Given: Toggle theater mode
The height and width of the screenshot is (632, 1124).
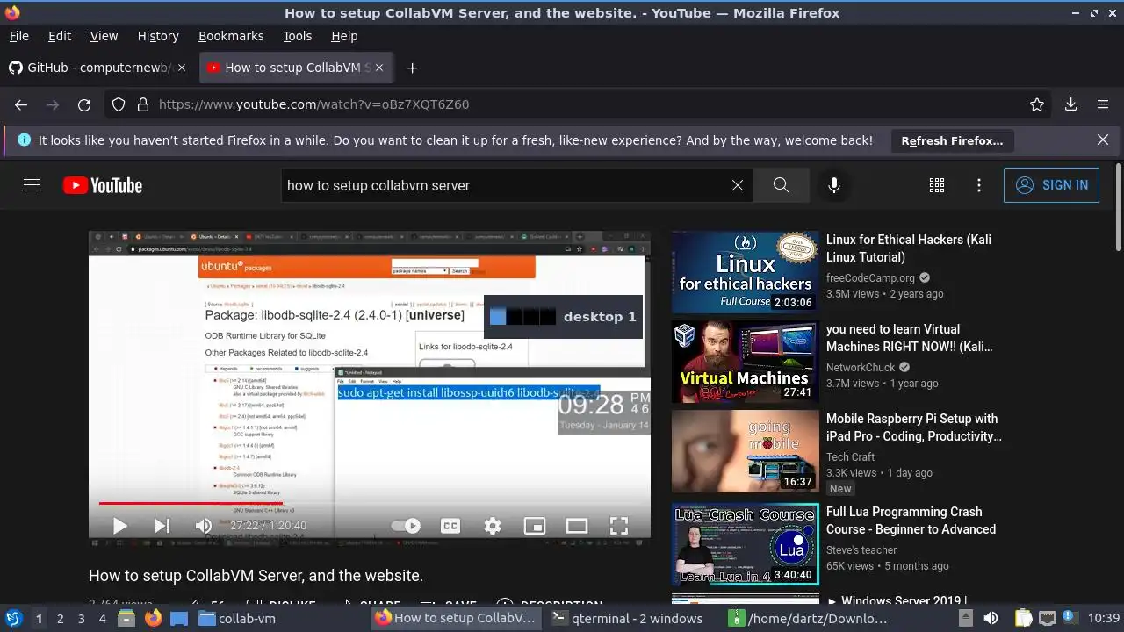Looking at the screenshot, I should (577, 526).
